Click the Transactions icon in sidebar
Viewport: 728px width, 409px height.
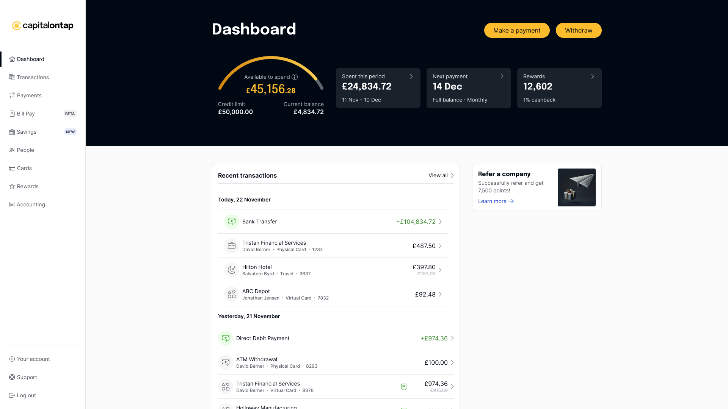12,77
